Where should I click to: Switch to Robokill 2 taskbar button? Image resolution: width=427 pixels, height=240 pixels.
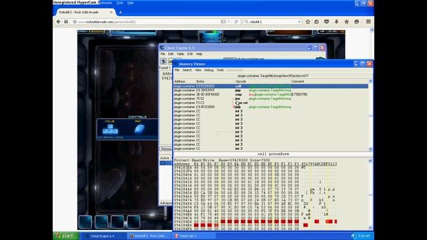[x=149, y=236]
